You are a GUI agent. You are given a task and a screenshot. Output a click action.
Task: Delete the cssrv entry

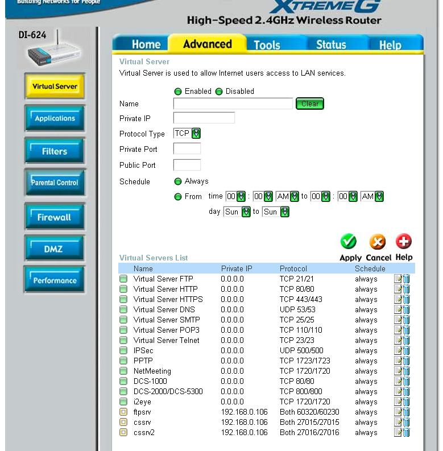click(406, 422)
